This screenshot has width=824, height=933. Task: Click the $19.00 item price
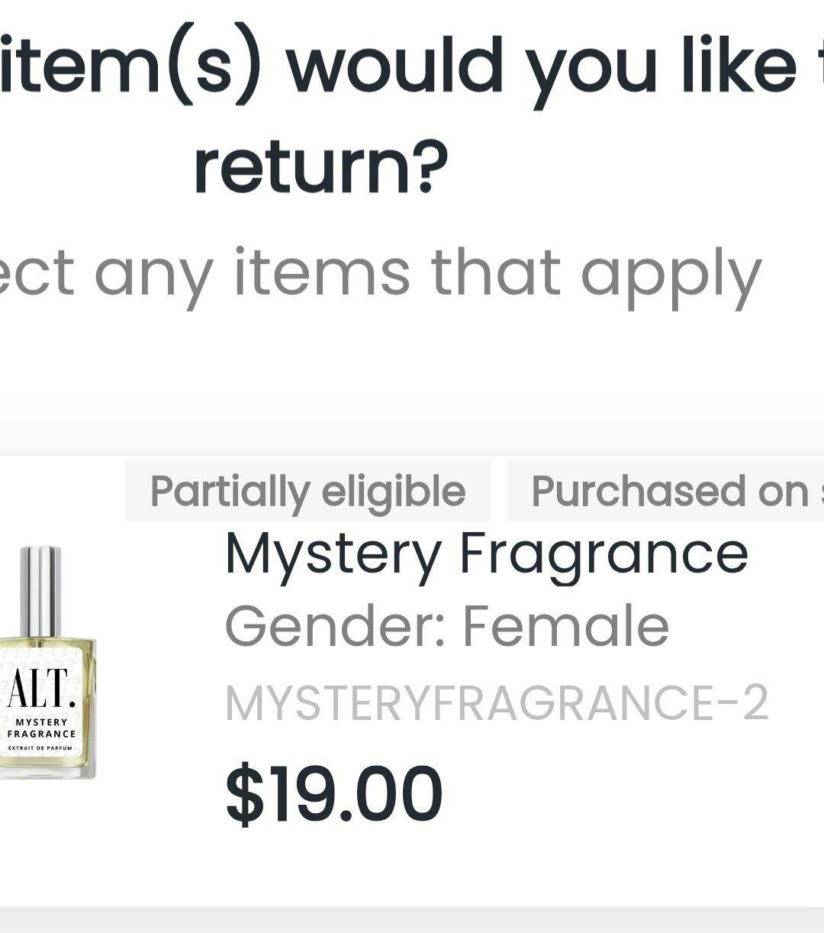pos(333,795)
